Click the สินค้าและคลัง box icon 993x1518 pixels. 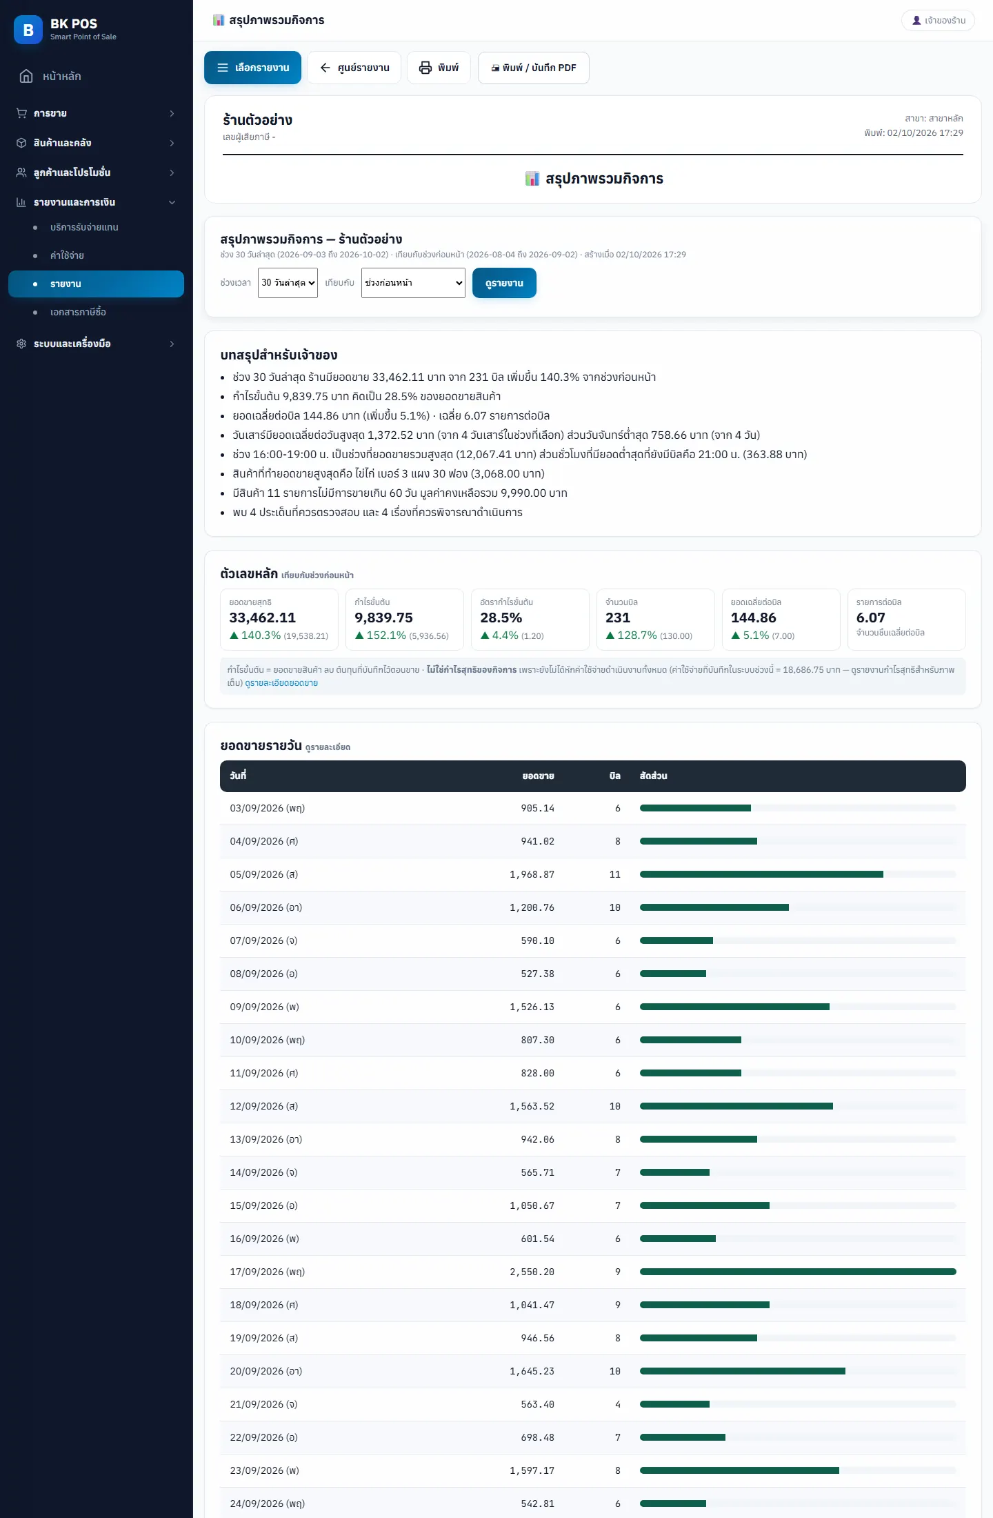21,143
